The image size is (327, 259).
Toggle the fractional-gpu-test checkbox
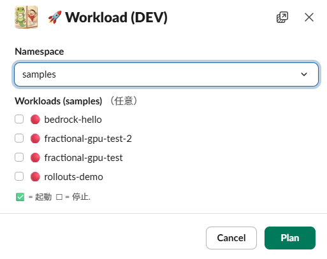(x=19, y=157)
